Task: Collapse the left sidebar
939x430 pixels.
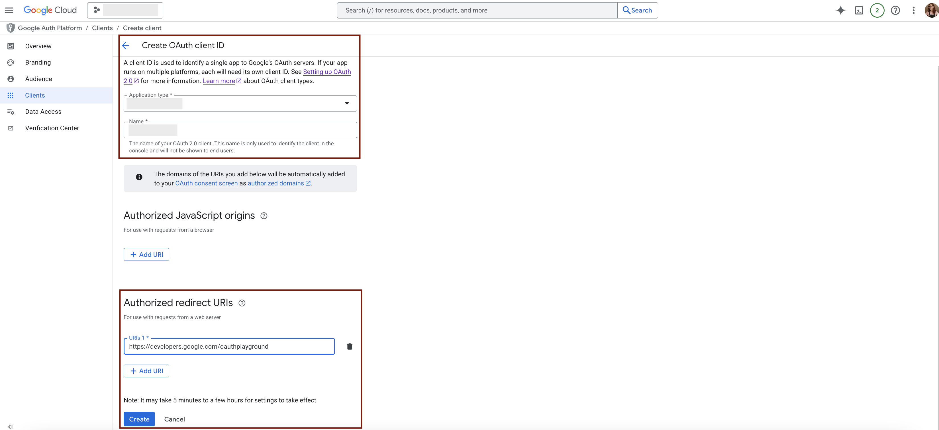Action: tap(10, 426)
